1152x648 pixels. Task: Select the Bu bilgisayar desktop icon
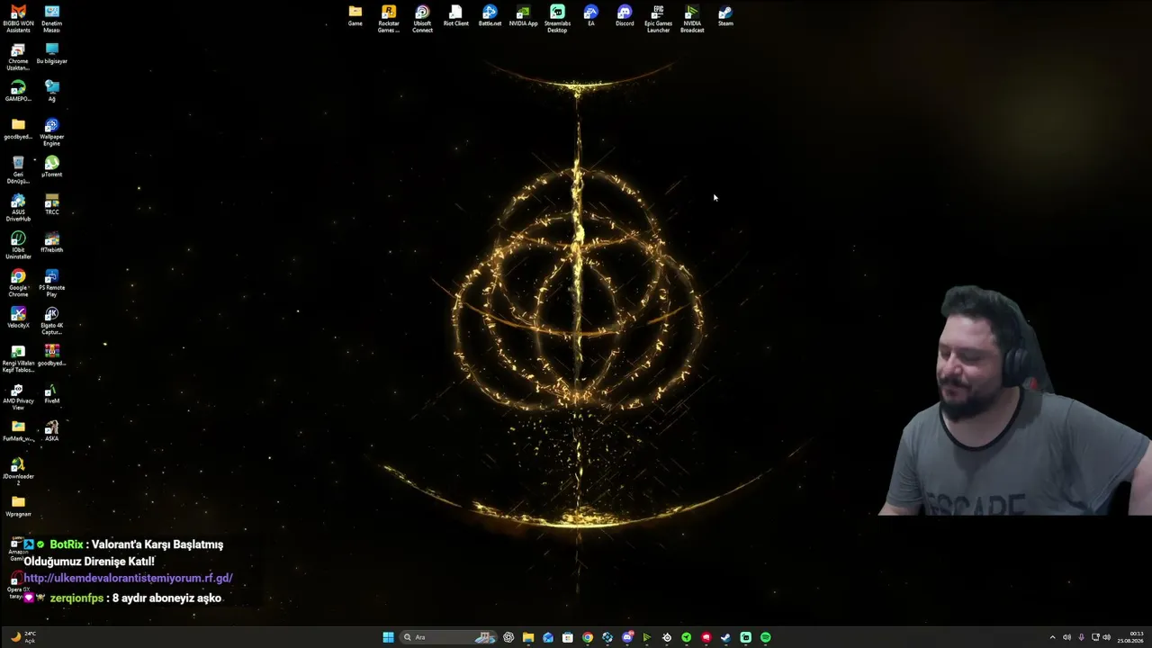point(52,54)
